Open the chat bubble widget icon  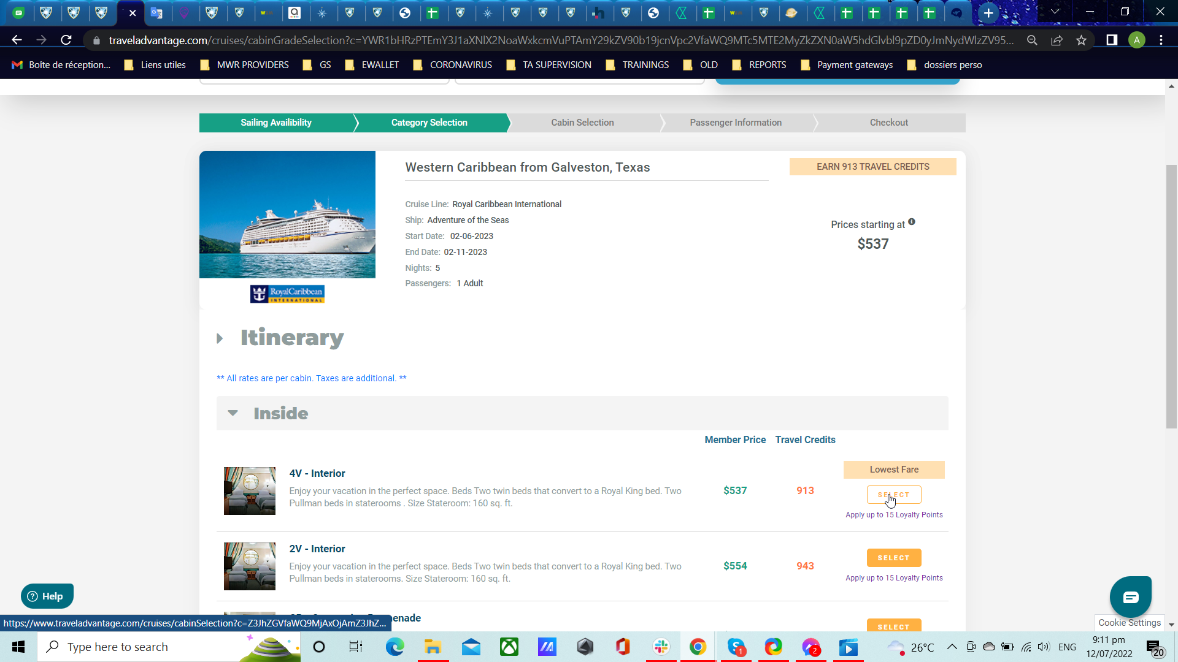pyautogui.click(x=1130, y=597)
